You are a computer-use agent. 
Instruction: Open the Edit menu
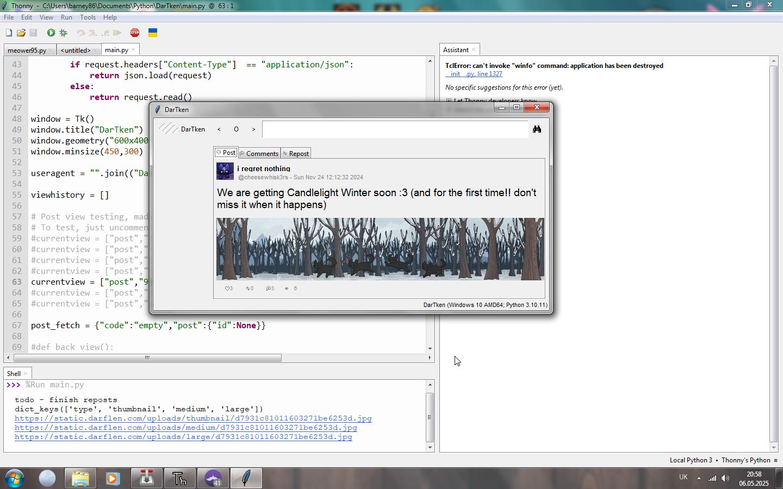click(27, 17)
